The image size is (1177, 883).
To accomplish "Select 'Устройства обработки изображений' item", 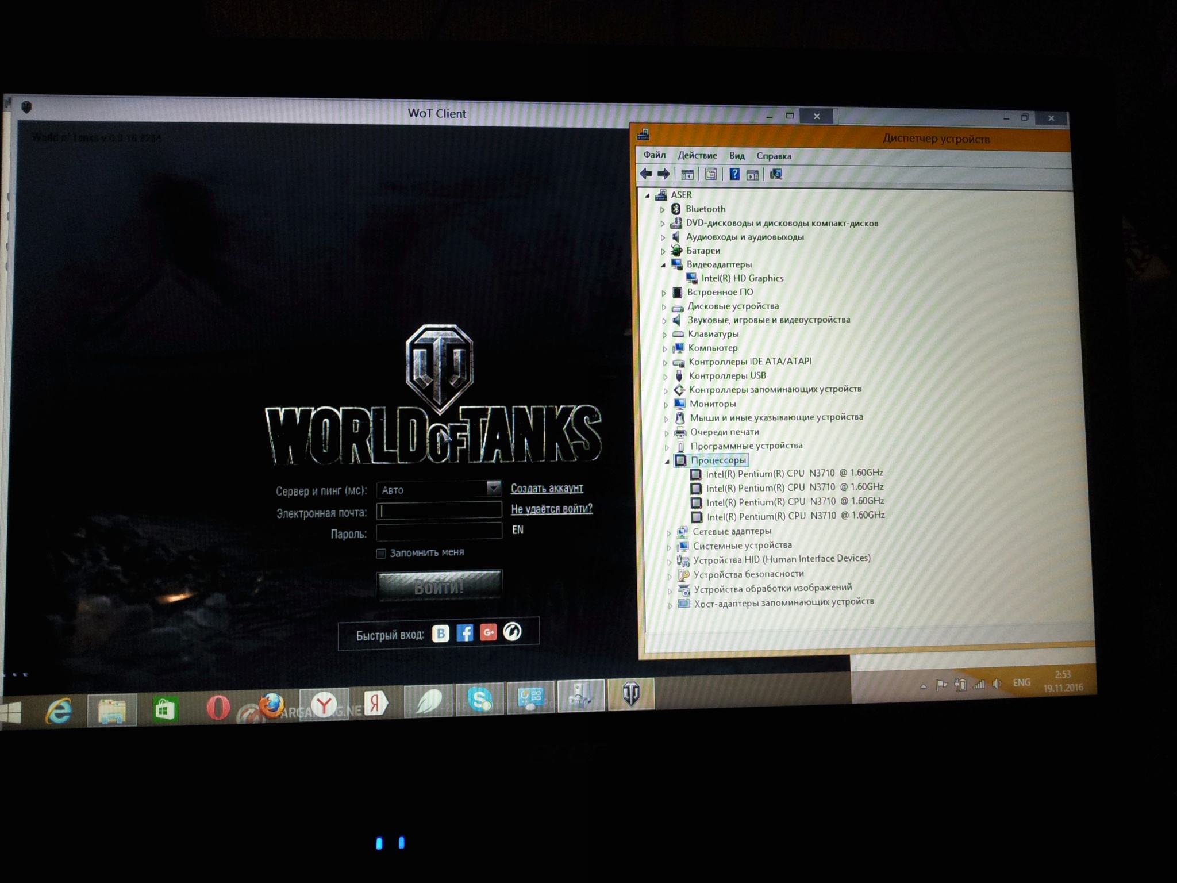I will coord(772,588).
